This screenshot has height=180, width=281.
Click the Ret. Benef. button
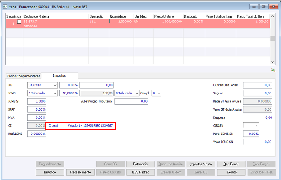click(x=231, y=164)
